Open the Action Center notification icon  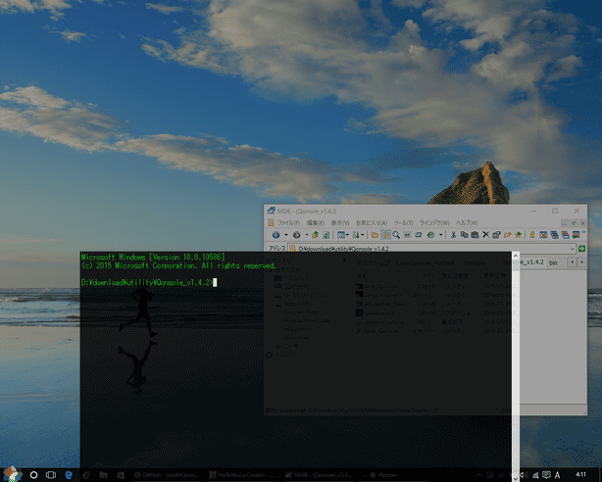coord(546,475)
